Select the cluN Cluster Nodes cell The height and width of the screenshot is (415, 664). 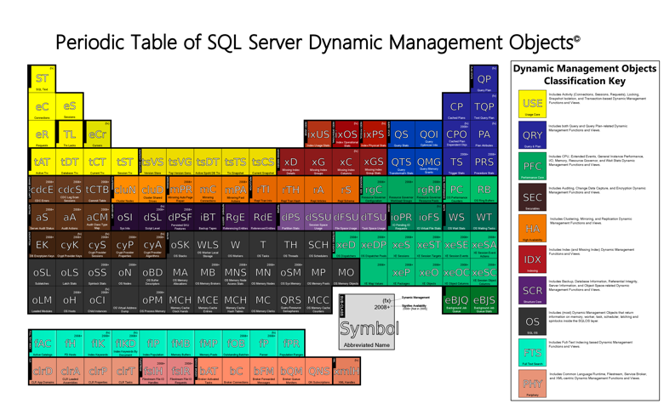coord(125,190)
